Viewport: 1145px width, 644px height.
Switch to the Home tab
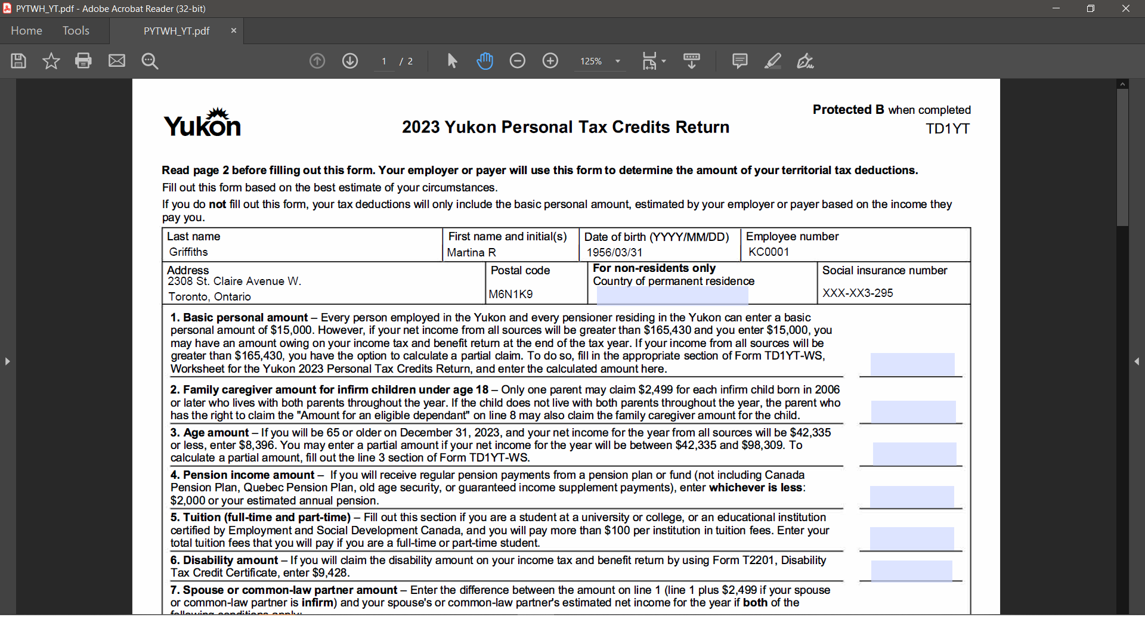pos(26,30)
